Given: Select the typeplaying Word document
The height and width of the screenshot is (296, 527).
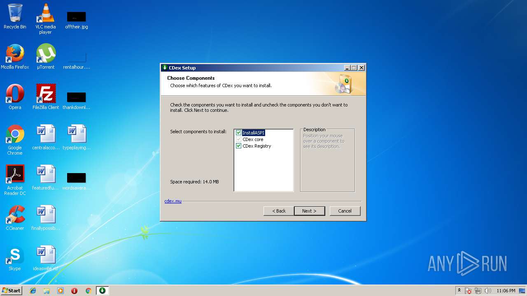Looking at the screenshot, I should (x=77, y=137).
